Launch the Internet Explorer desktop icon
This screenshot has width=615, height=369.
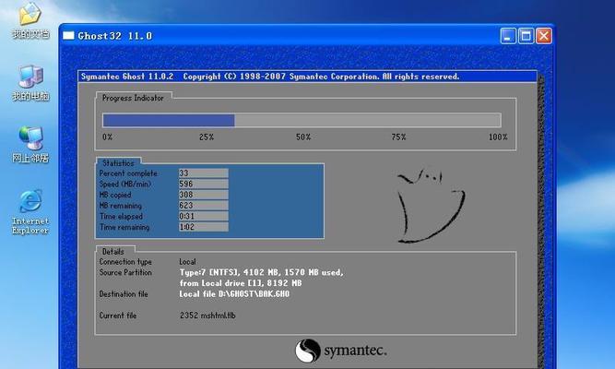30,212
